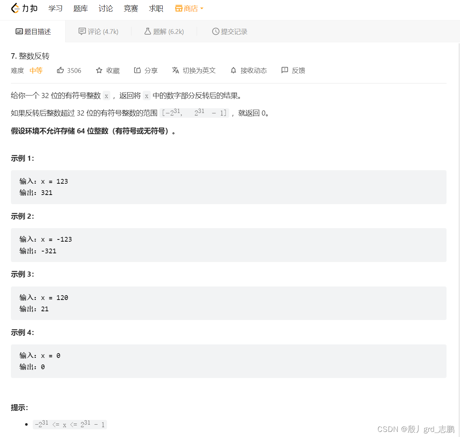The height and width of the screenshot is (437, 460).
Task: Switch to the 评论 (4.7k) tab
Action: (98, 31)
